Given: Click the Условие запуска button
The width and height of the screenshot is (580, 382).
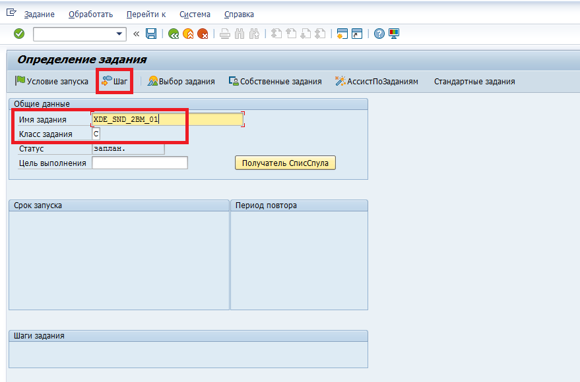Looking at the screenshot, I should (x=51, y=82).
